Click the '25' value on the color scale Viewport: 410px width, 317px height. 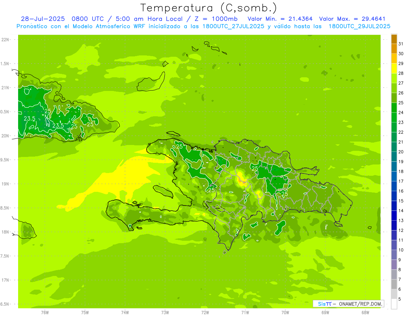[x=401, y=103]
